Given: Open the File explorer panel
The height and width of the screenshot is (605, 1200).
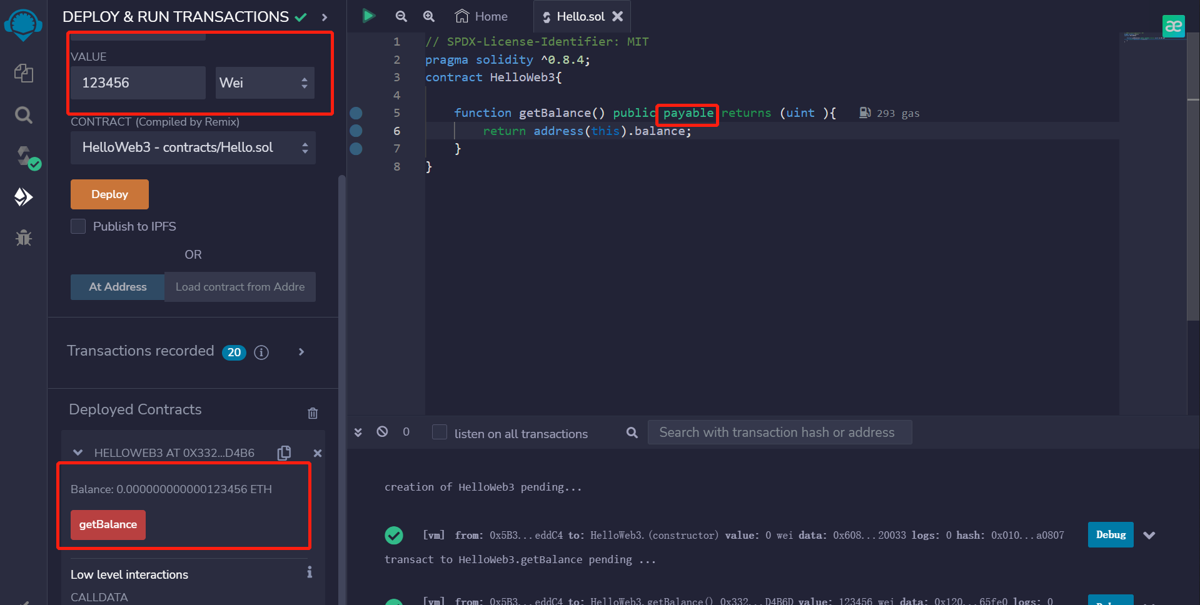Looking at the screenshot, I should [x=24, y=73].
